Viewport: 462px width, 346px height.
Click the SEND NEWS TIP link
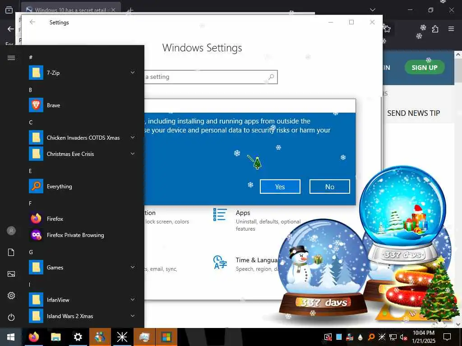tap(413, 113)
